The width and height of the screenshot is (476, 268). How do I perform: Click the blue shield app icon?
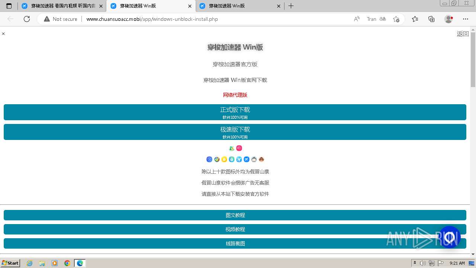209,159
